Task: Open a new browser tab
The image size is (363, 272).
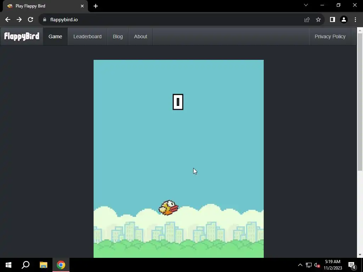Action: [x=96, y=6]
